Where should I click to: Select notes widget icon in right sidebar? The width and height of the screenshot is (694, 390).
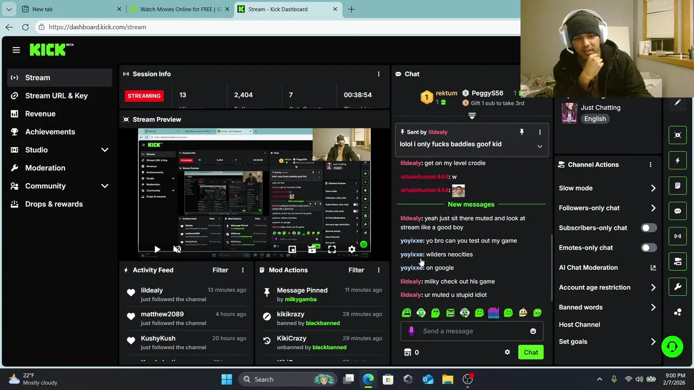tap(678, 186)
